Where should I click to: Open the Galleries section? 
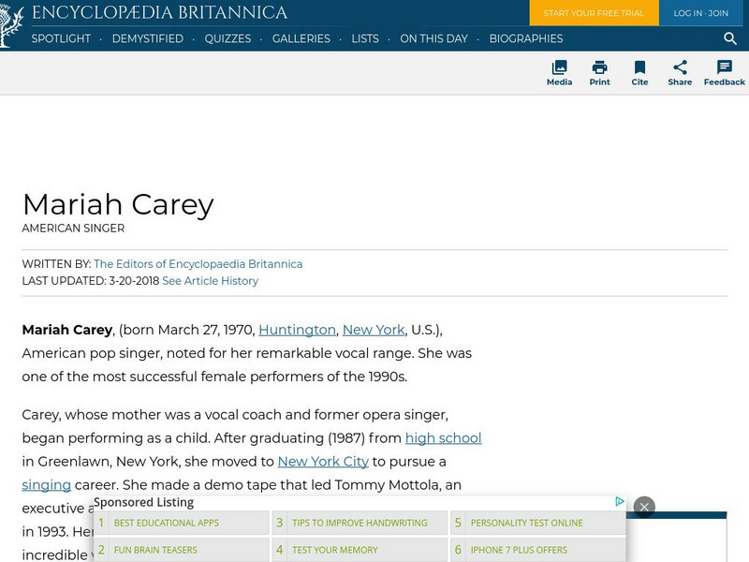coord(301,39)
